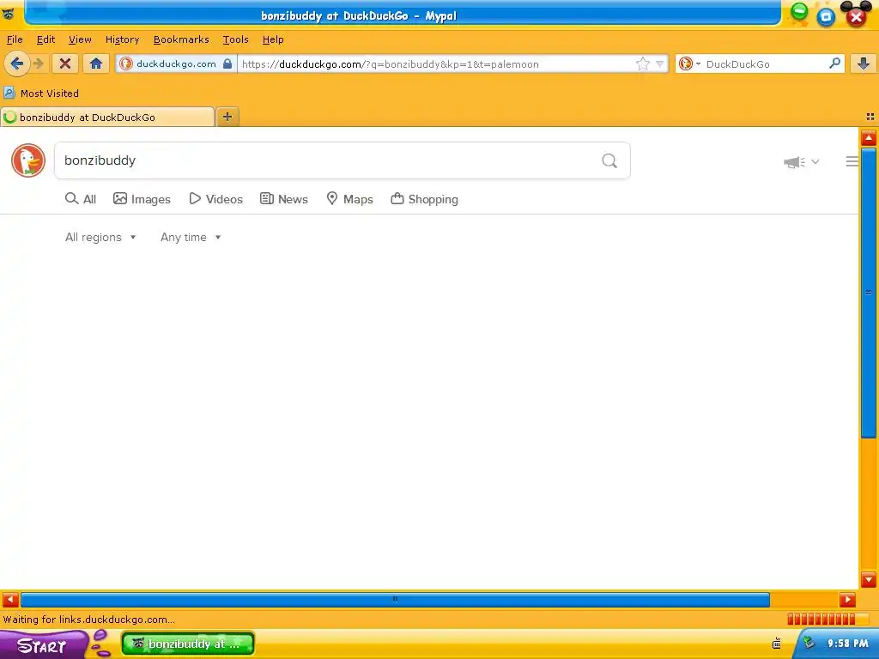Open the URL history dropdown arrow
This screenshot has height=659, width=879.
[x=660, y=63]
